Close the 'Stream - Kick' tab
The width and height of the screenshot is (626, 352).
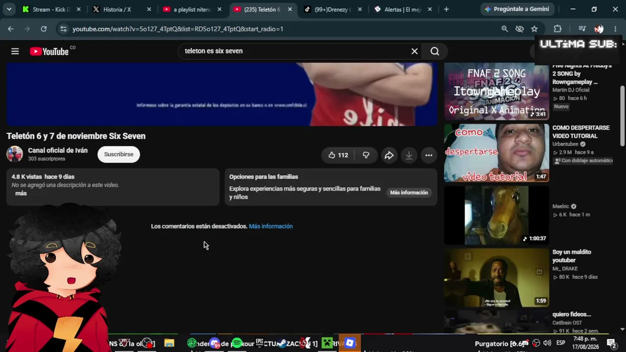(78, 9)
